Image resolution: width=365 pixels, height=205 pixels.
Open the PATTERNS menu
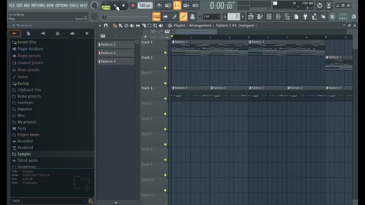point(38,5)
